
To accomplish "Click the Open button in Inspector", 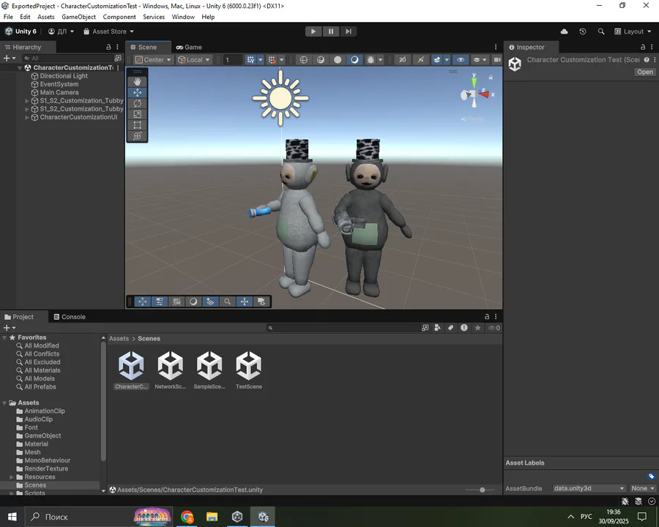I will click(644, 72).
